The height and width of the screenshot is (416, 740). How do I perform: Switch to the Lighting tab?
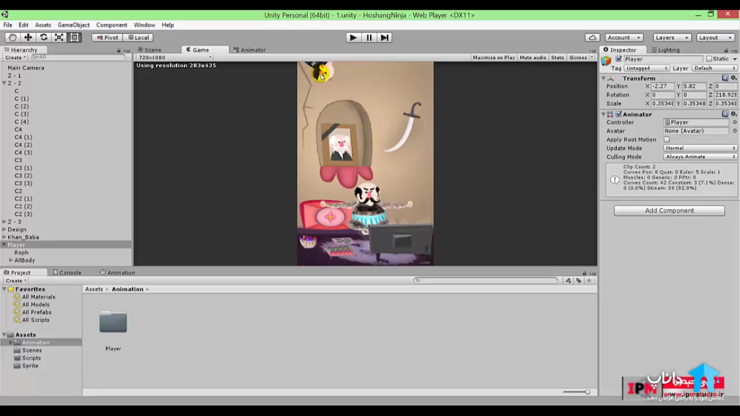pyautogui.click(x=665, y=50)
